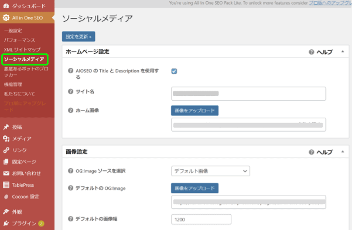Image resolution: width=352 pixels, height=230 pixels.
Task: Toggle AIOSEO Title and Description checkbox
Action: click(174, 71)
